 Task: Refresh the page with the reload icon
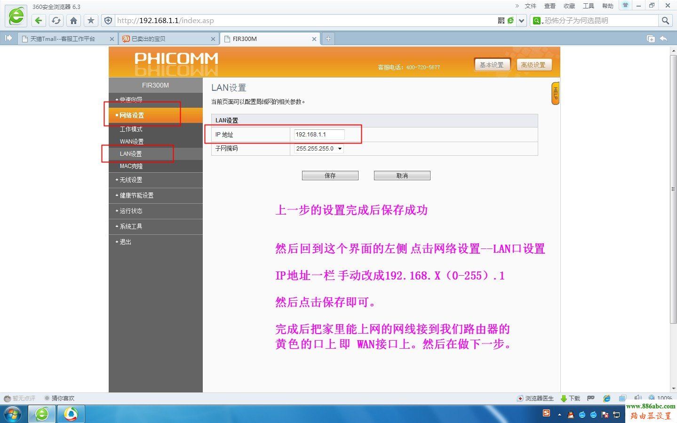pyautogui.click(x=56, y=20)
